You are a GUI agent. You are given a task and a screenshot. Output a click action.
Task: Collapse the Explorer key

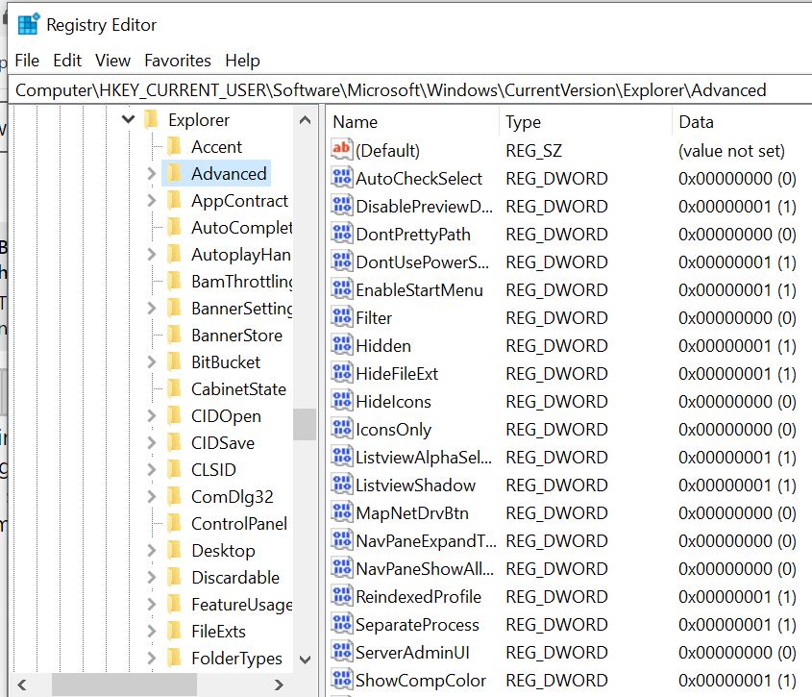128,120
